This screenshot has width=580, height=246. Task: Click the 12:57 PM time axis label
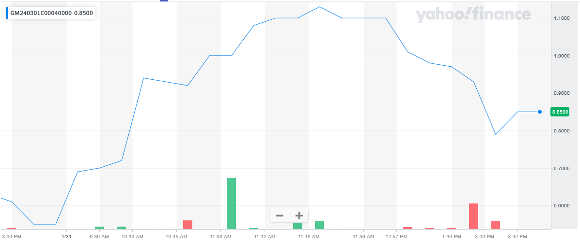[396, 237]
